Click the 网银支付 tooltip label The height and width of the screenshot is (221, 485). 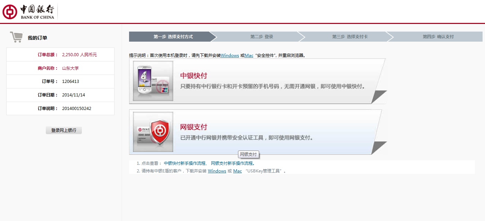tap(248, 154)
